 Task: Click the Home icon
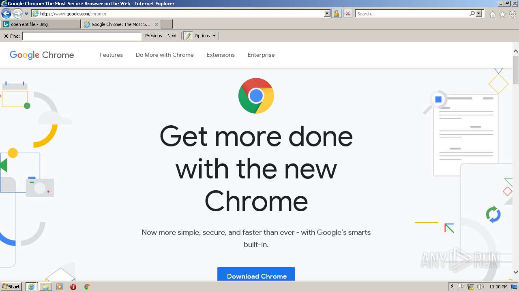492,14
